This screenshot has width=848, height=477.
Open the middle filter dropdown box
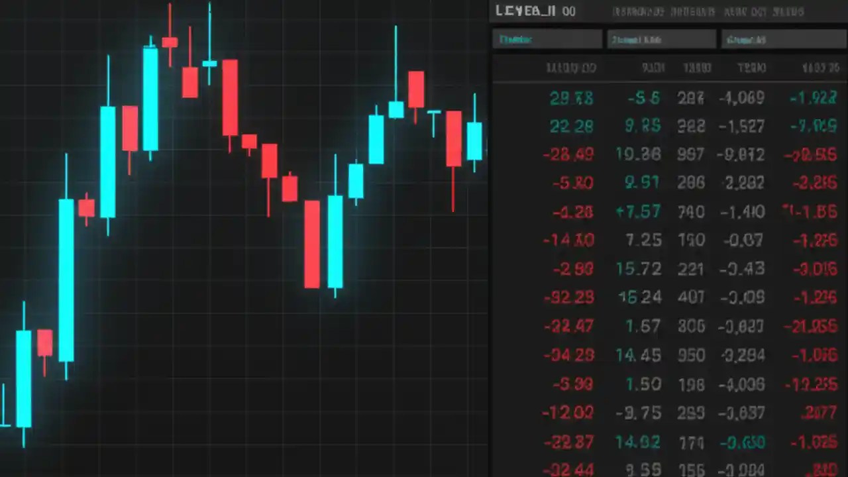coord(661,39)
